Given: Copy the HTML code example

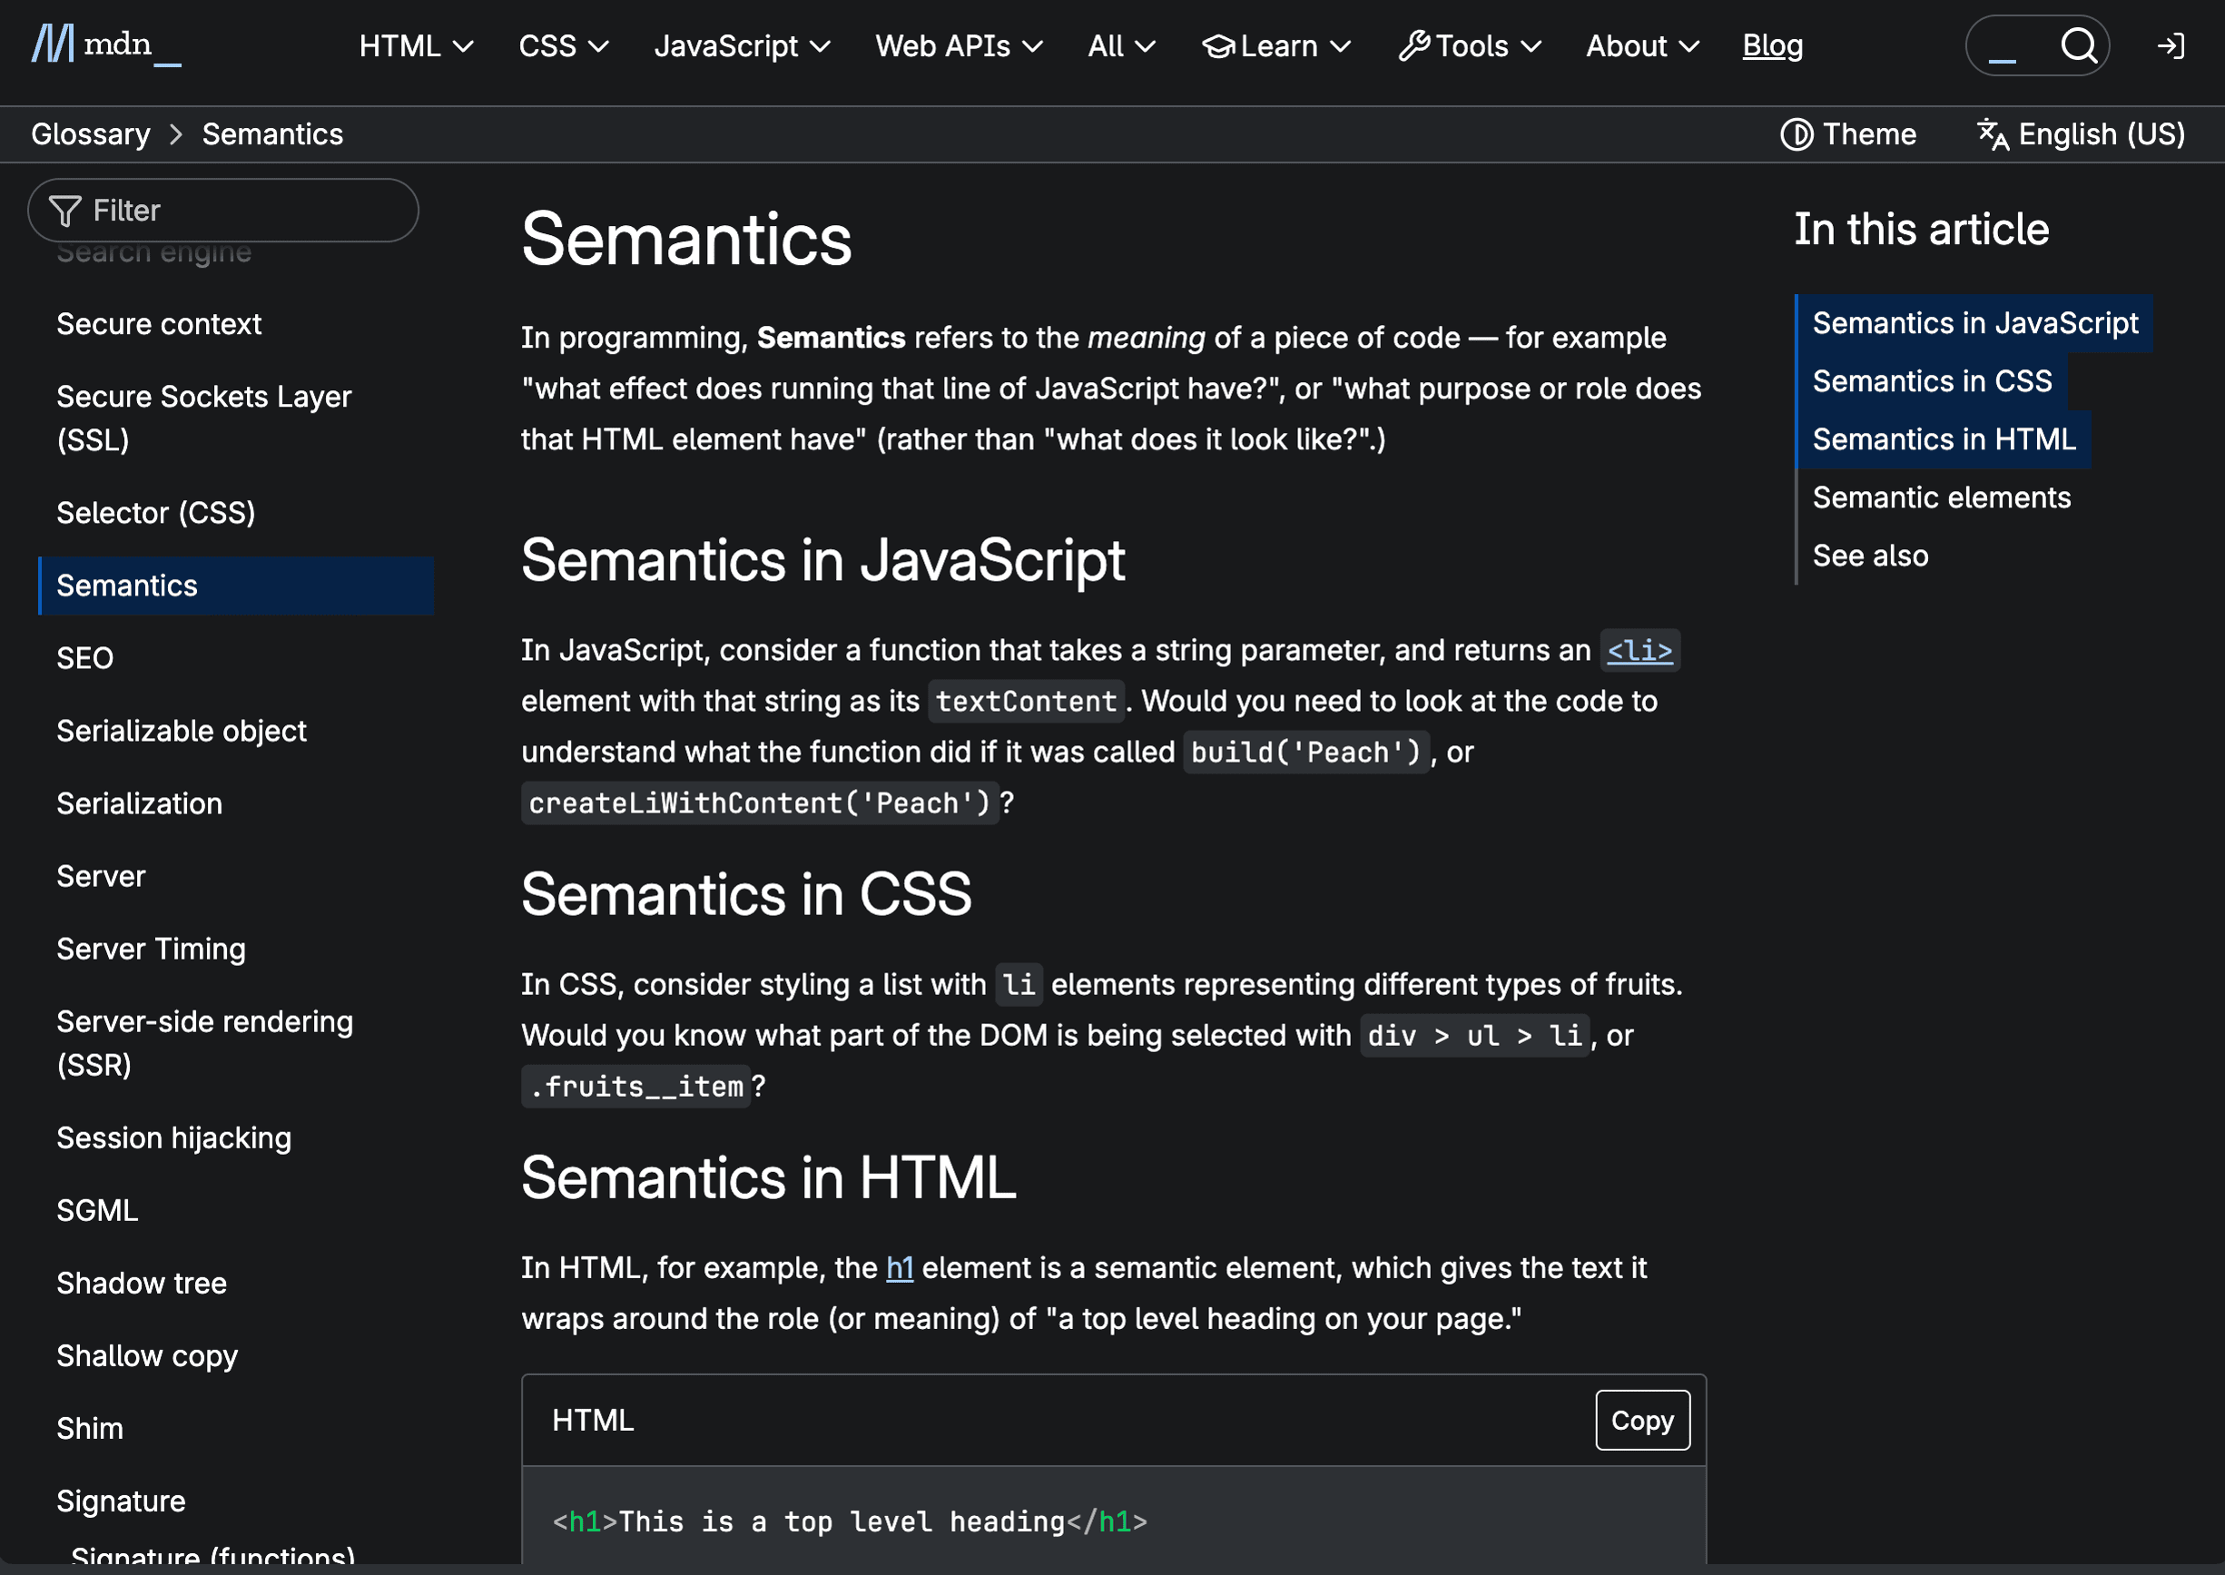Looking at the screenshot, I should tap(1642, 1420).
